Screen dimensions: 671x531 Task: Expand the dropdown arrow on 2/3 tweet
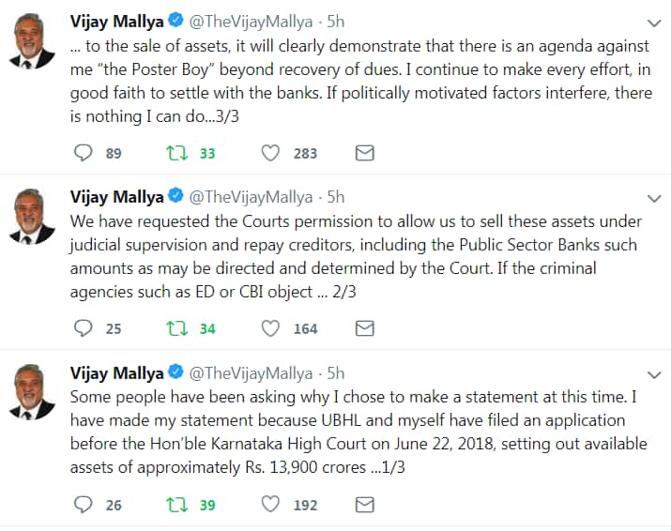coord(655,198)
